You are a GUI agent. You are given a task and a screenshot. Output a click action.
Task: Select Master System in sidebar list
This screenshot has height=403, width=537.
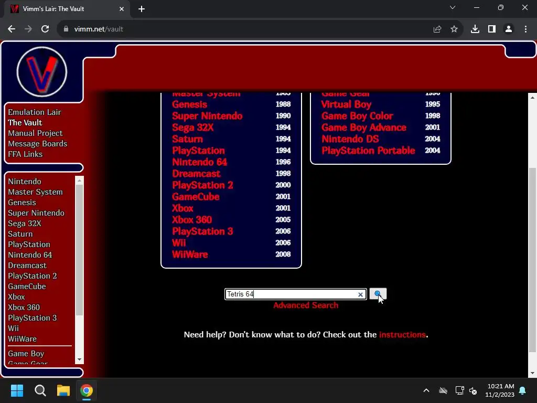click(35, 192)
